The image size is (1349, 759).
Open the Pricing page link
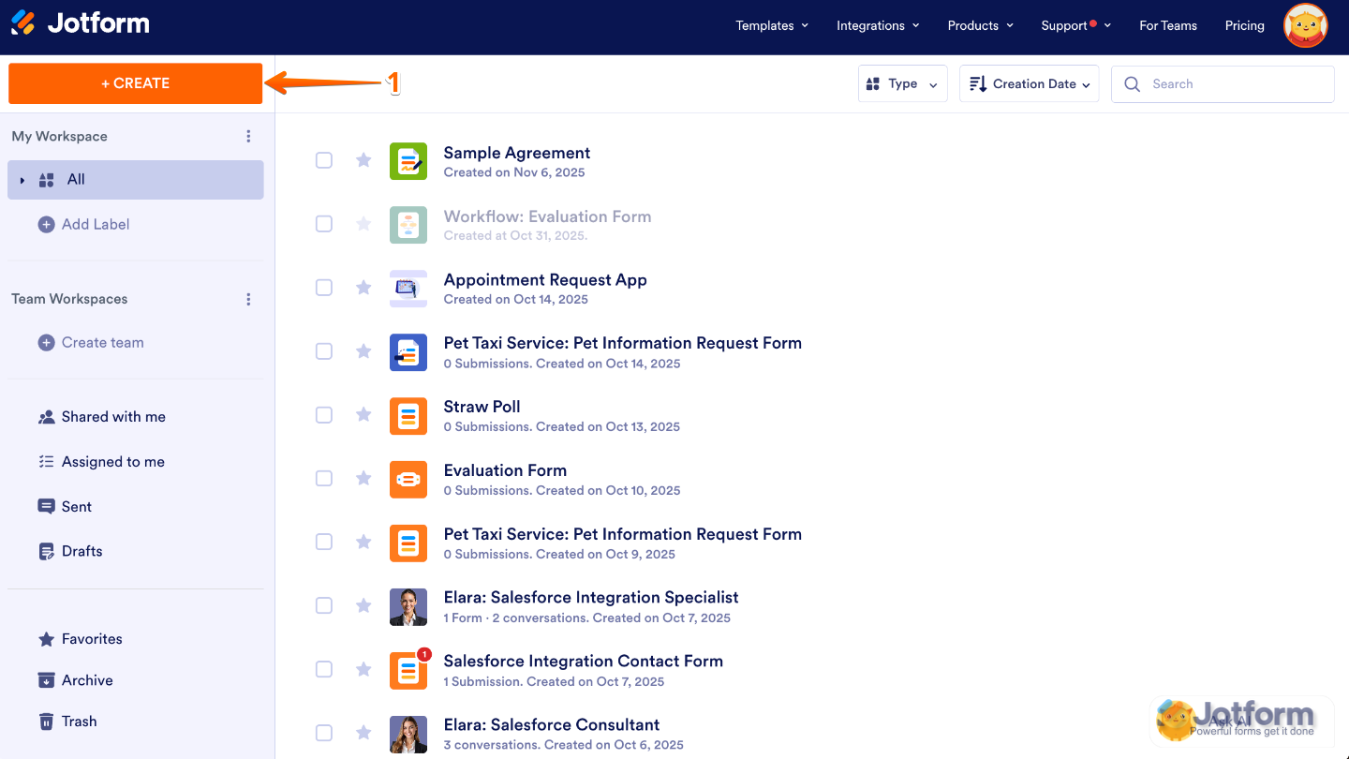[x=1244, y=25]
